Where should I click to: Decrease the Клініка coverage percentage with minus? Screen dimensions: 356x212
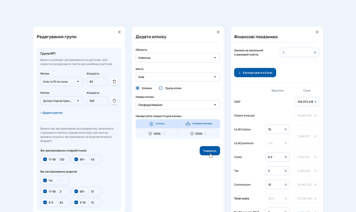tap(150, 134)
